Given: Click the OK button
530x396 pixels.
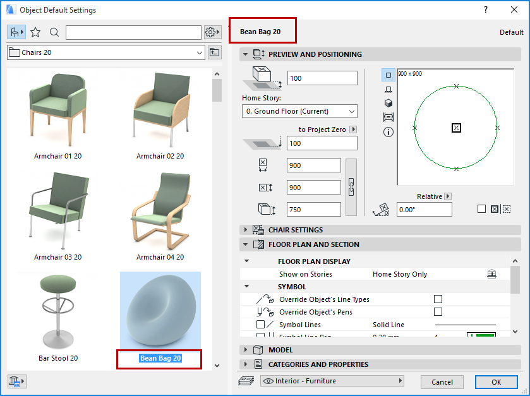Looking at the screenshot, I should coord(496,382).
